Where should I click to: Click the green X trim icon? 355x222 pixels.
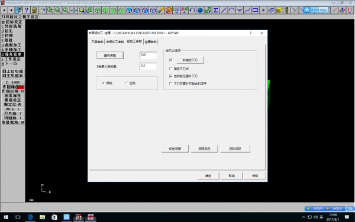295,10
